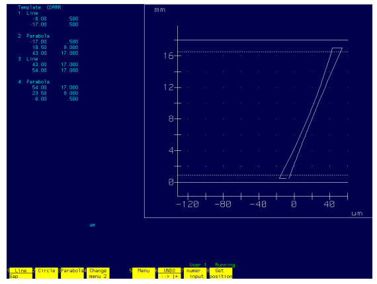Click the top edge of the plotted template shape

pyautogui.click(x=337, y=48)
